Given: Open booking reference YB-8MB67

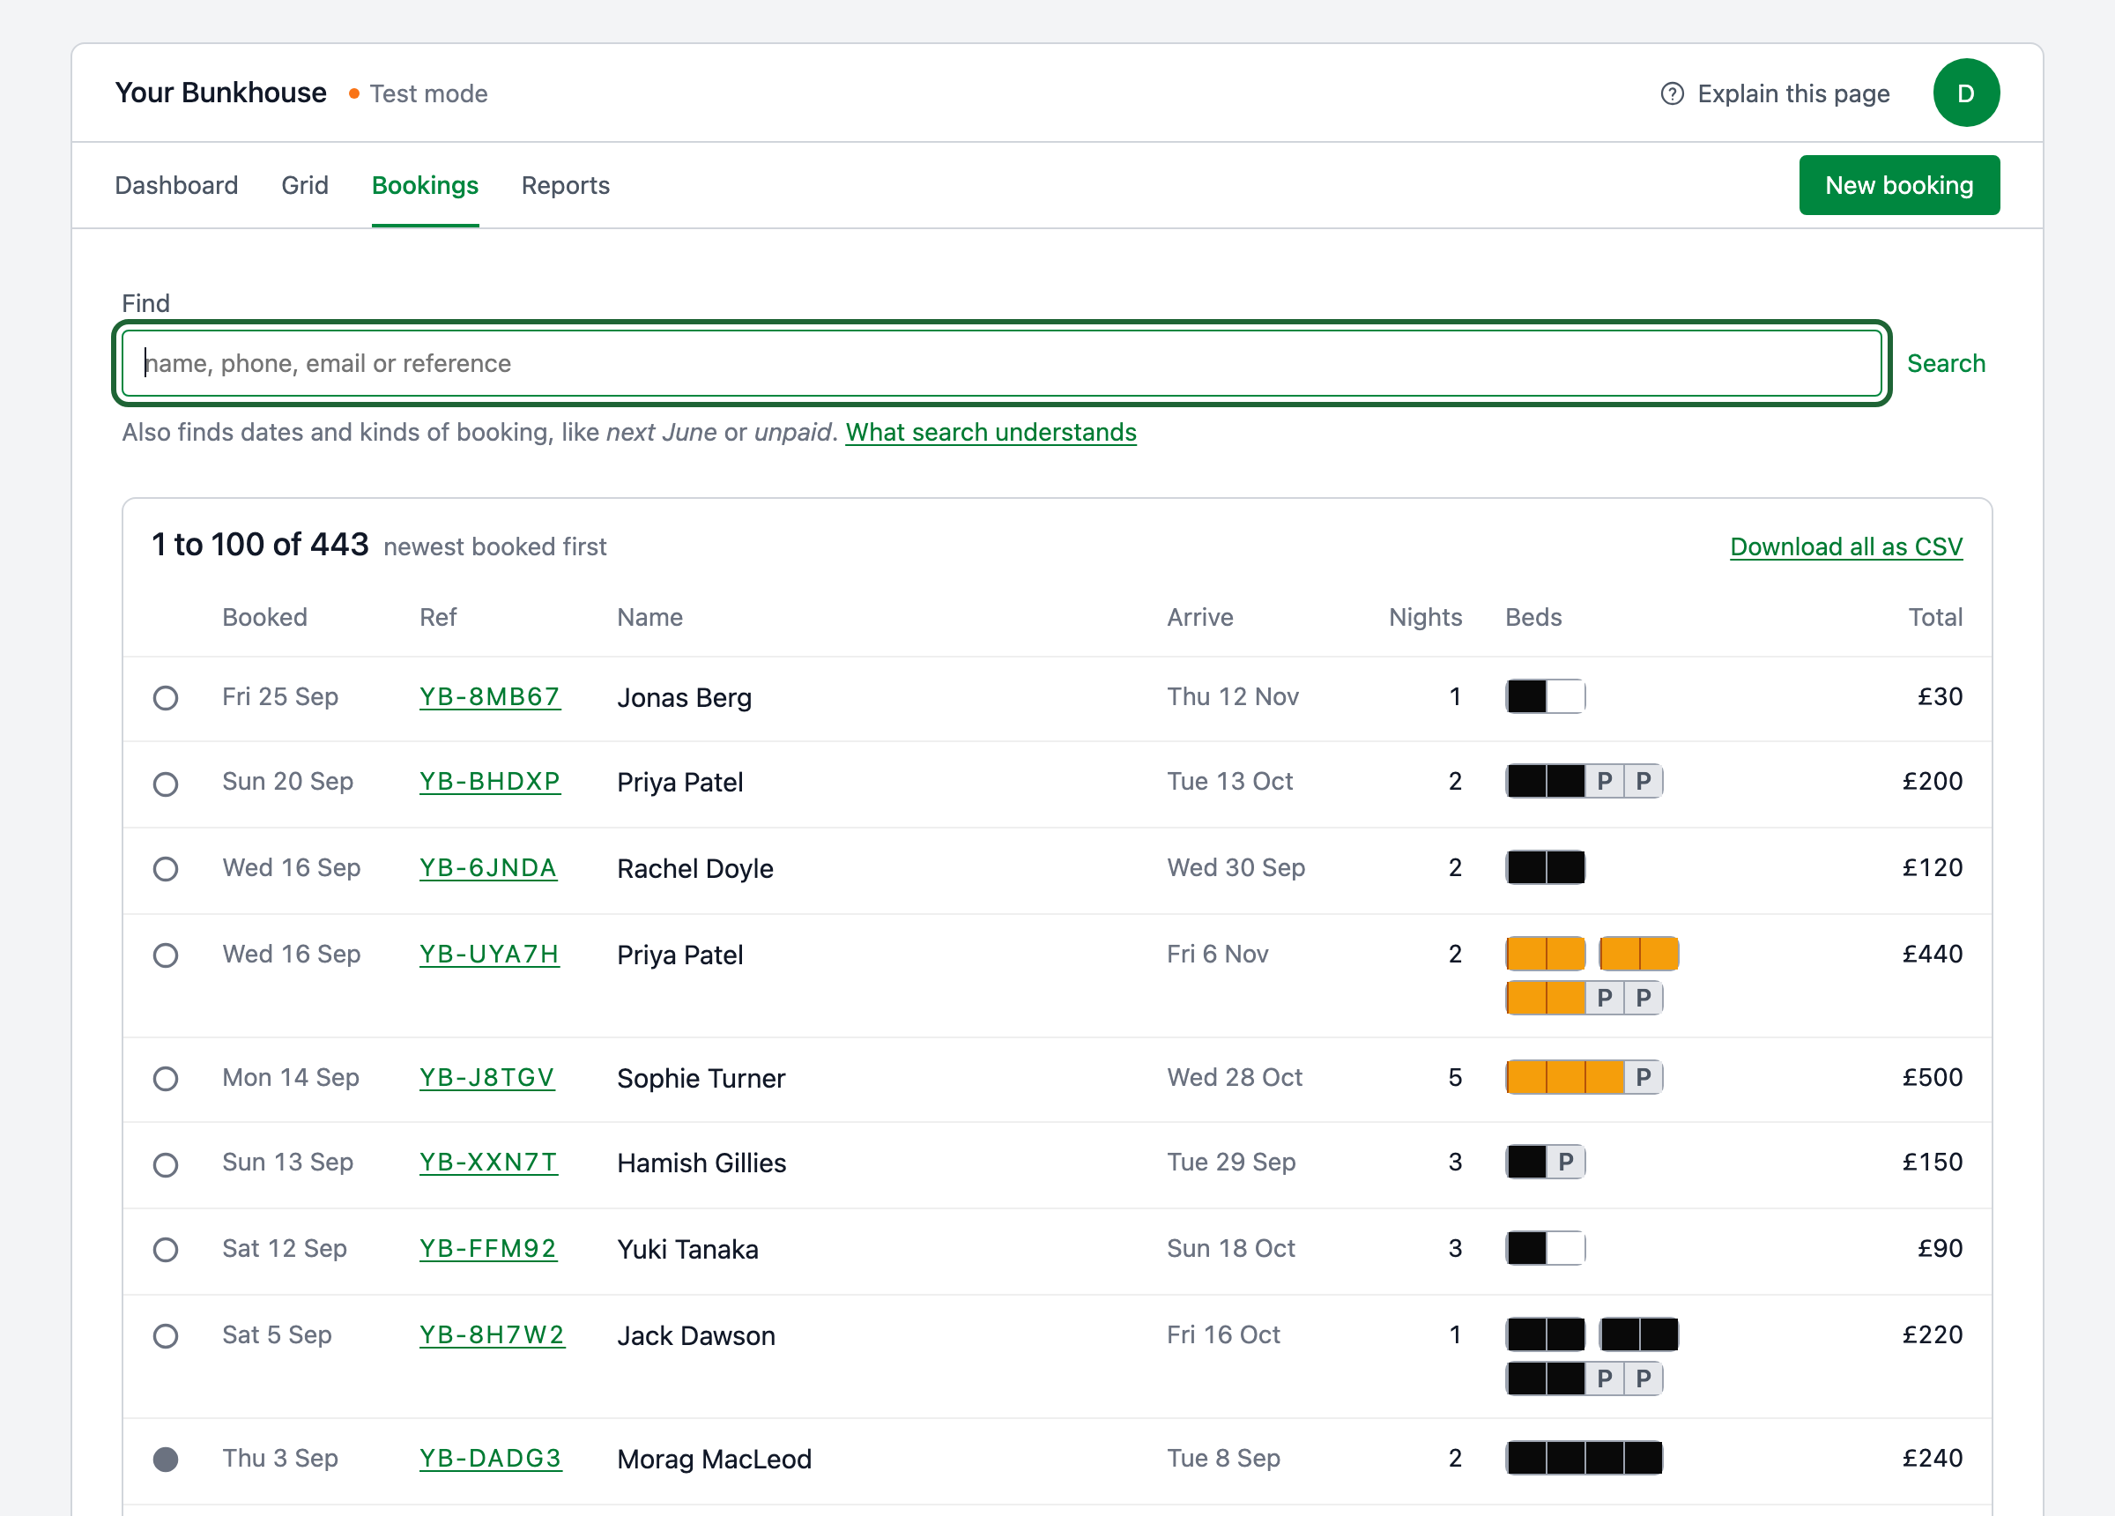Looking at the screenshot, I should (490, 697).
